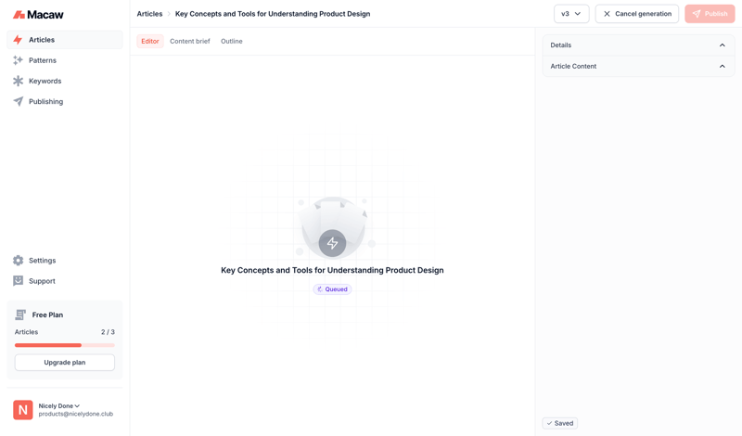Click the Keywords asterisk icon

[x=18, y=81]
